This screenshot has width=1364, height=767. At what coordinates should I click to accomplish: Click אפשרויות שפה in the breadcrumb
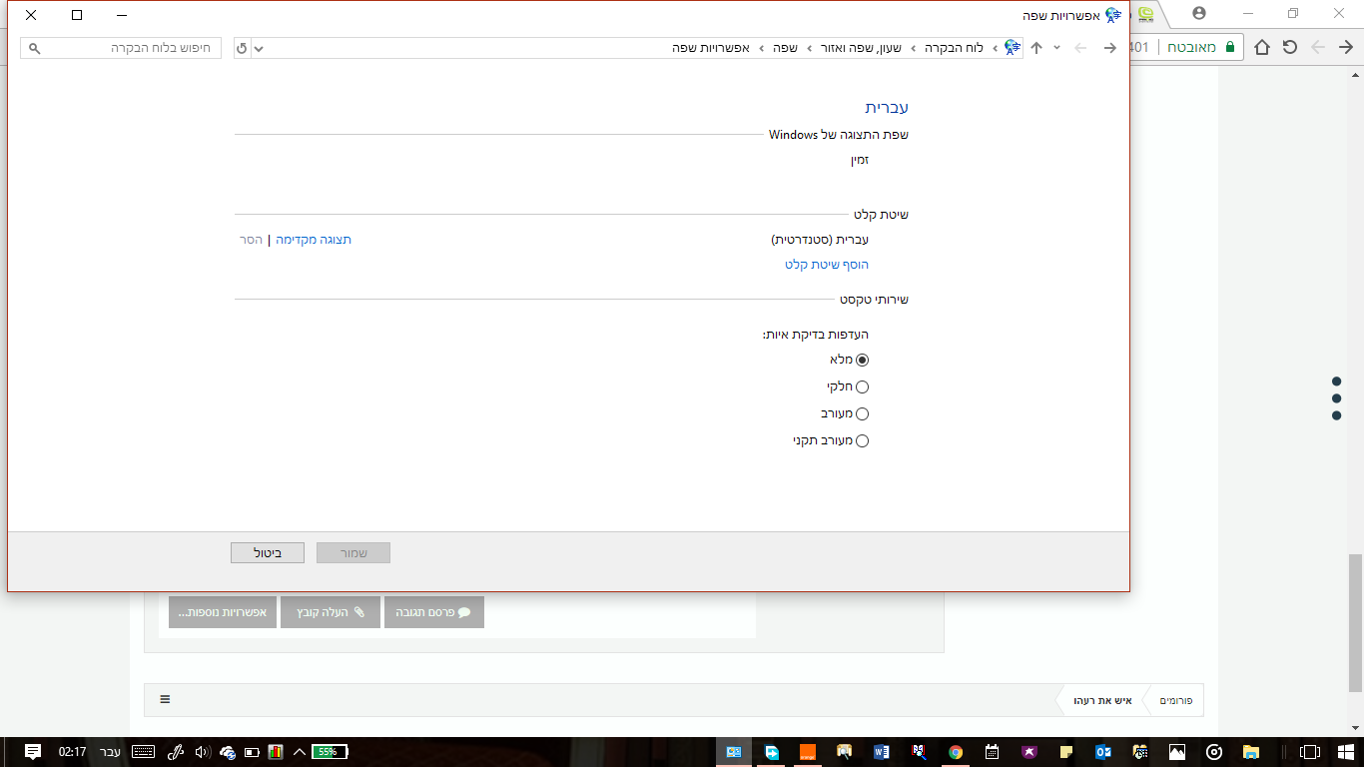711,48
